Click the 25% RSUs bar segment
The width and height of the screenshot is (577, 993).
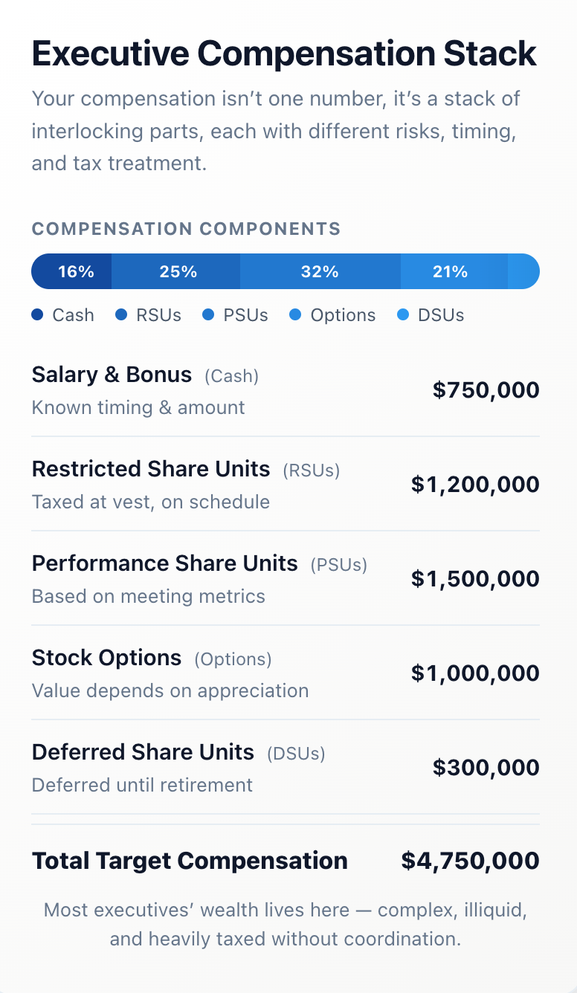(178, 271)
